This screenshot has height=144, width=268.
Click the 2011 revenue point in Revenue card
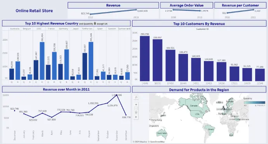pos(136,10)
